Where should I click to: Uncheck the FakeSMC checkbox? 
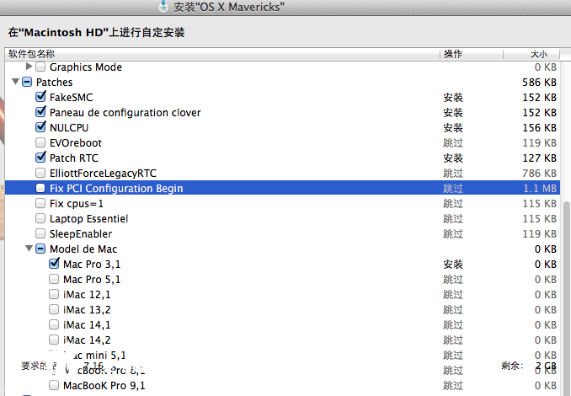point(40,98)
